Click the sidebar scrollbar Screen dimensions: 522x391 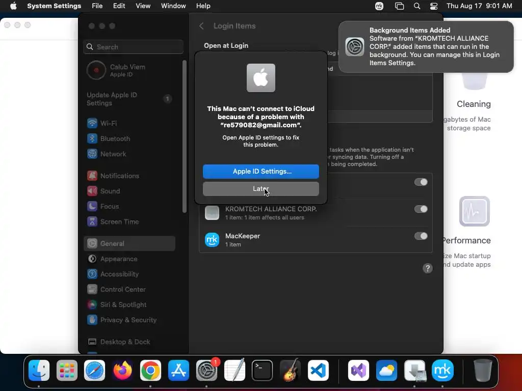point(185,136)
